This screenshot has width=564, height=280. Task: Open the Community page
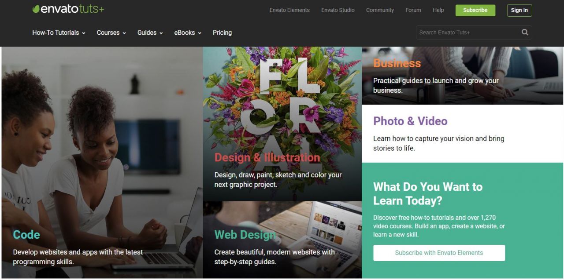click(380, 10)
